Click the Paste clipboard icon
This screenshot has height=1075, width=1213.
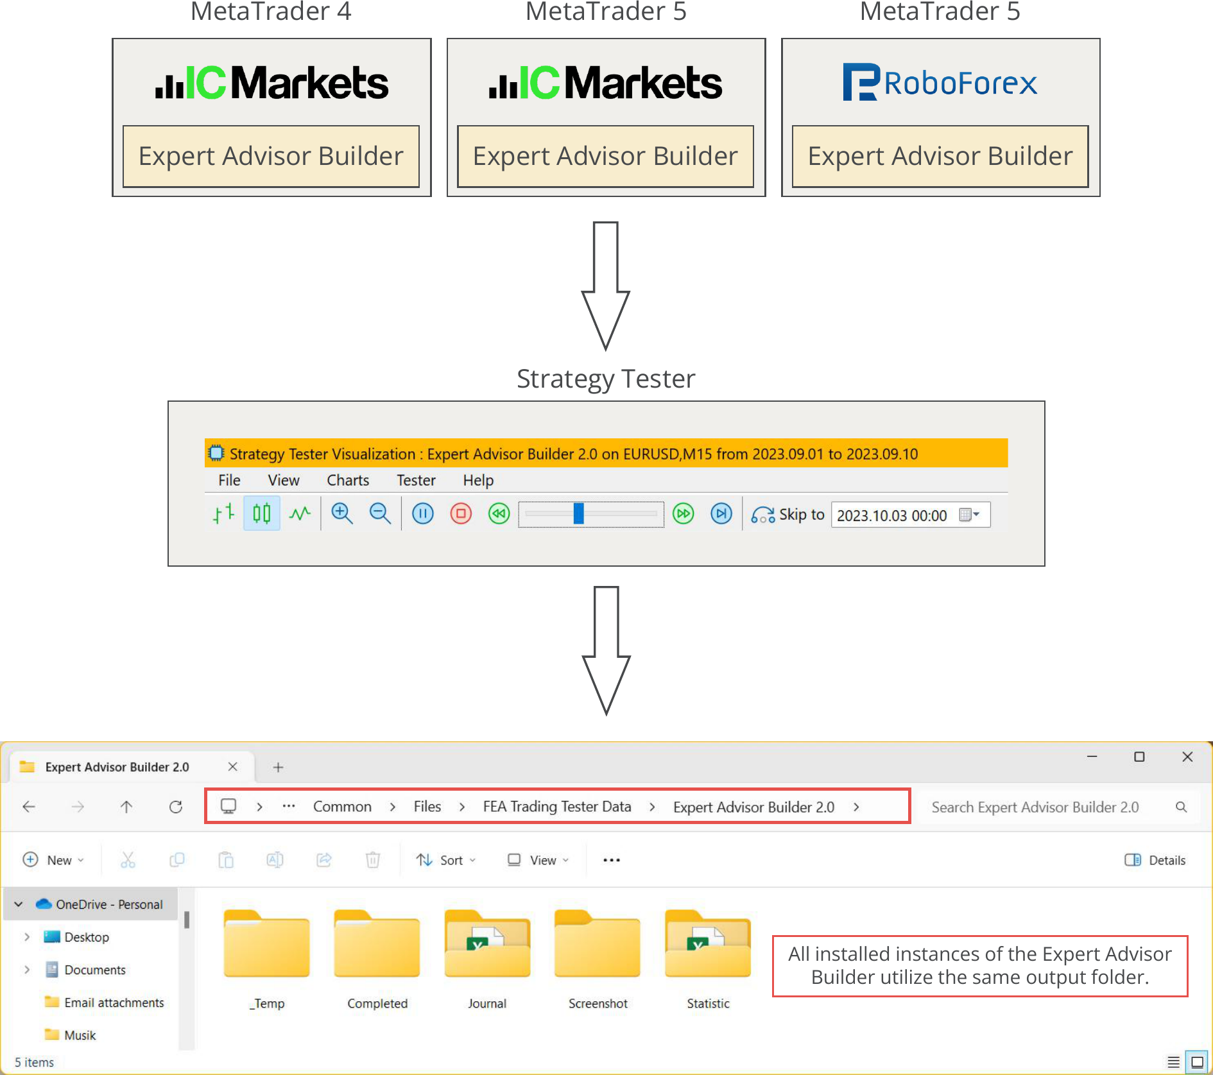(x=226, y=860)
